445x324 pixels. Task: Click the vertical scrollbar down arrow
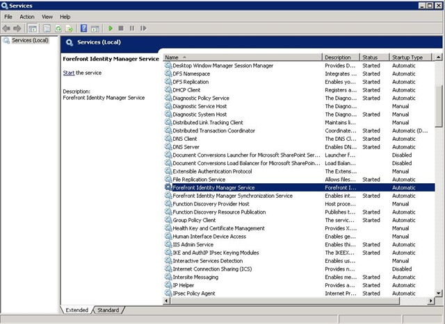439,293
